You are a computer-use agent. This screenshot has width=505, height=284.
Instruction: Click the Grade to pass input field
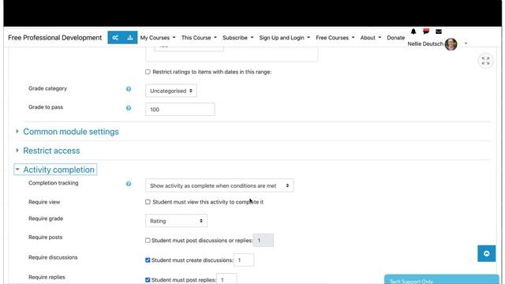pos(180,110)
